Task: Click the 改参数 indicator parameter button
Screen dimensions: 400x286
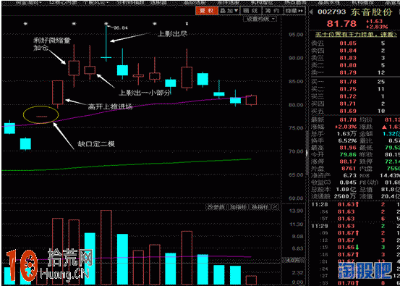Action: (x=216, y=207)
